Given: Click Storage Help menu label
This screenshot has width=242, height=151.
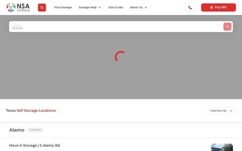Looking at the screenshot, I should 87,8.
